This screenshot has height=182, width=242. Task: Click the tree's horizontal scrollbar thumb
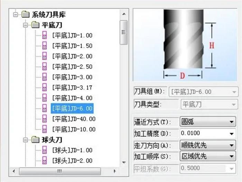tap(60, 171)
